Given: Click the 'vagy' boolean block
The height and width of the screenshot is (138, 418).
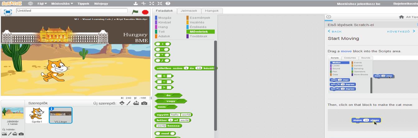Looking at the screenshot, I should (171, 101).
